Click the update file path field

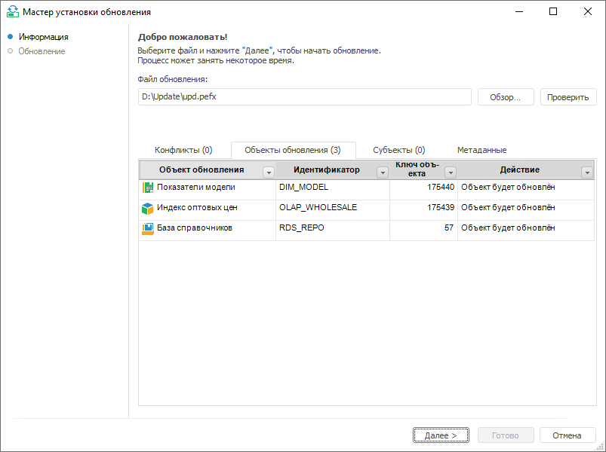click(x=304, y=97)
